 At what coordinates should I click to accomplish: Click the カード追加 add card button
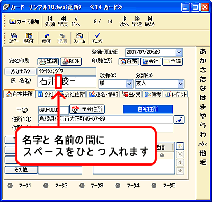pyautogui.click(x=24, y=22)
